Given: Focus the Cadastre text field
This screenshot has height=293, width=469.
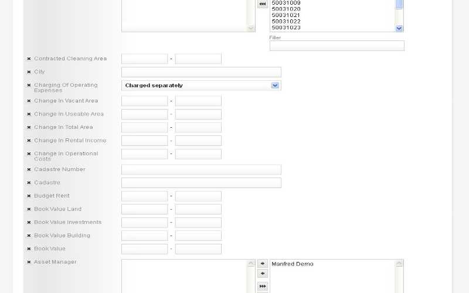Looking at the screenshot, I should click(201, 183).
